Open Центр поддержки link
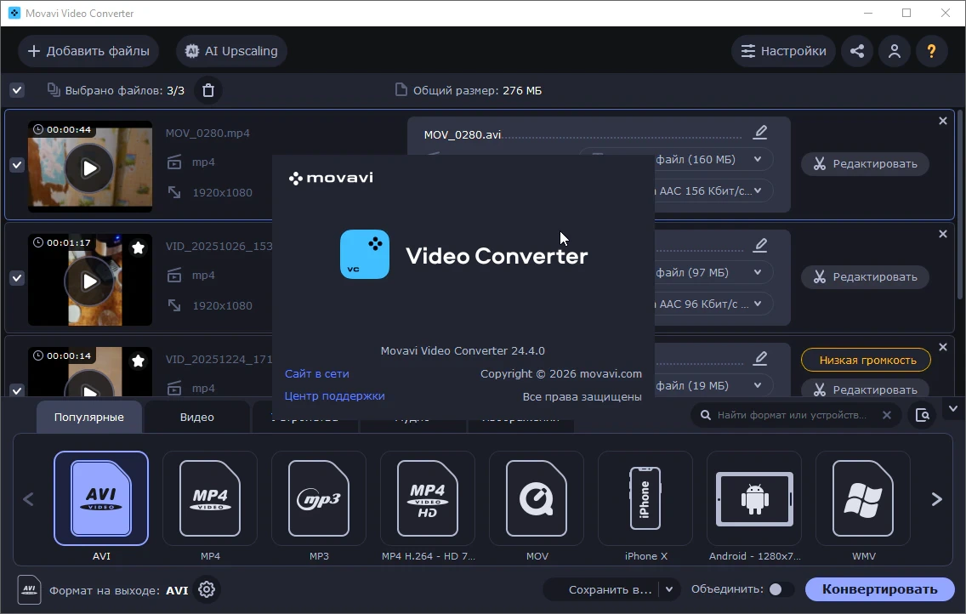The image size is (966, 614). (334, 396)
